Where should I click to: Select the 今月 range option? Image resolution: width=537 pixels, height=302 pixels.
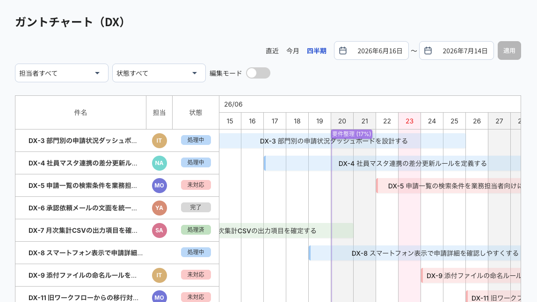pos(293,50)
